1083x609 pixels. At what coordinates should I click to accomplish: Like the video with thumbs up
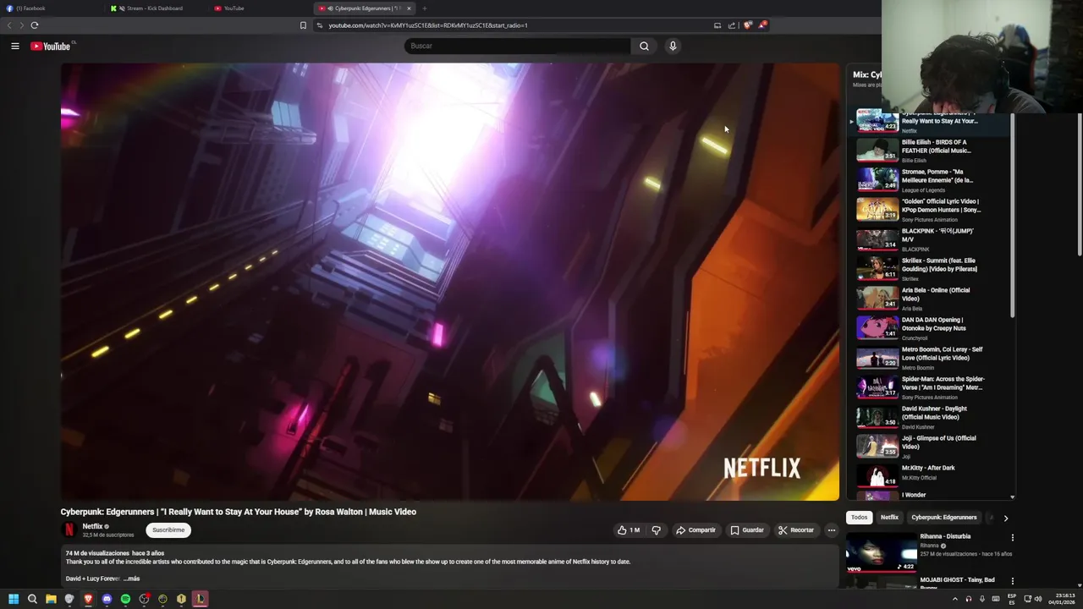pyautogui.click(x=628, y=530)
